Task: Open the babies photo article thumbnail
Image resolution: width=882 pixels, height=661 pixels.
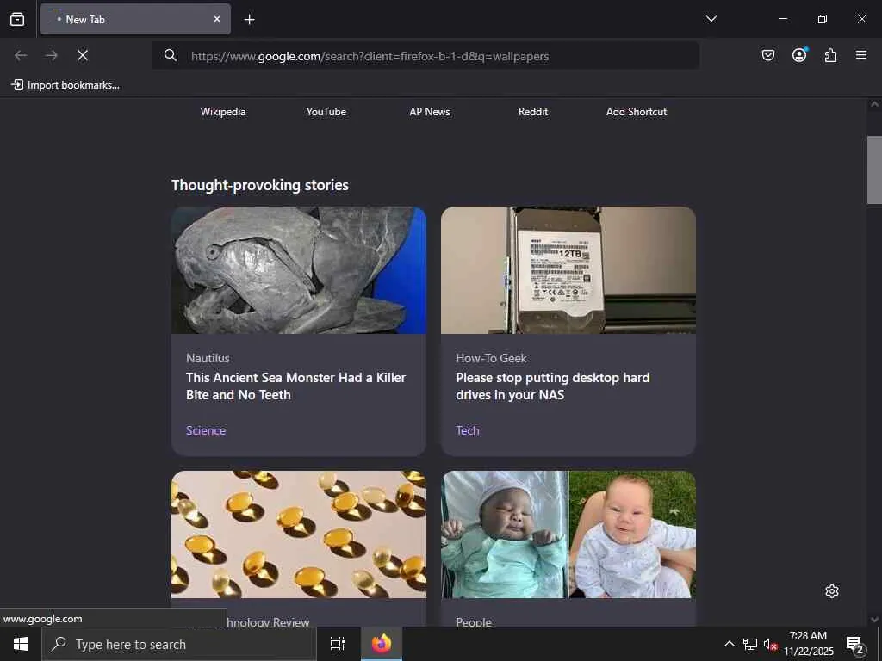Action: (x=568, y=534)
